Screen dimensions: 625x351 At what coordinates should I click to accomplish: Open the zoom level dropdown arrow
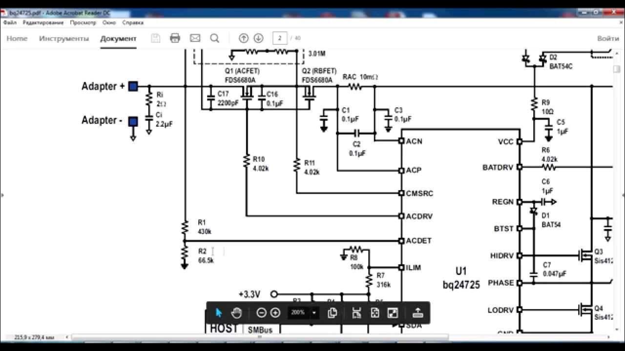tap(314, 312)
